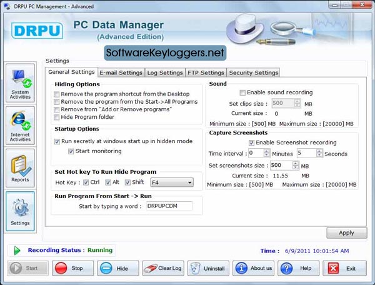Click the title bar application icon
The height and width of the screenshot is (285, 375).
pyautogui.click(x=7, y=6)
